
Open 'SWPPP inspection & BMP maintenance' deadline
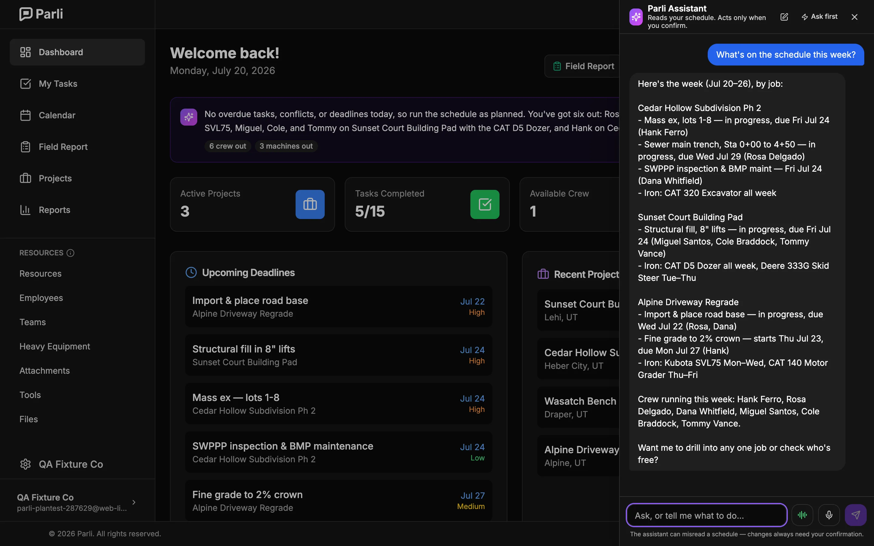click(338, 452)
